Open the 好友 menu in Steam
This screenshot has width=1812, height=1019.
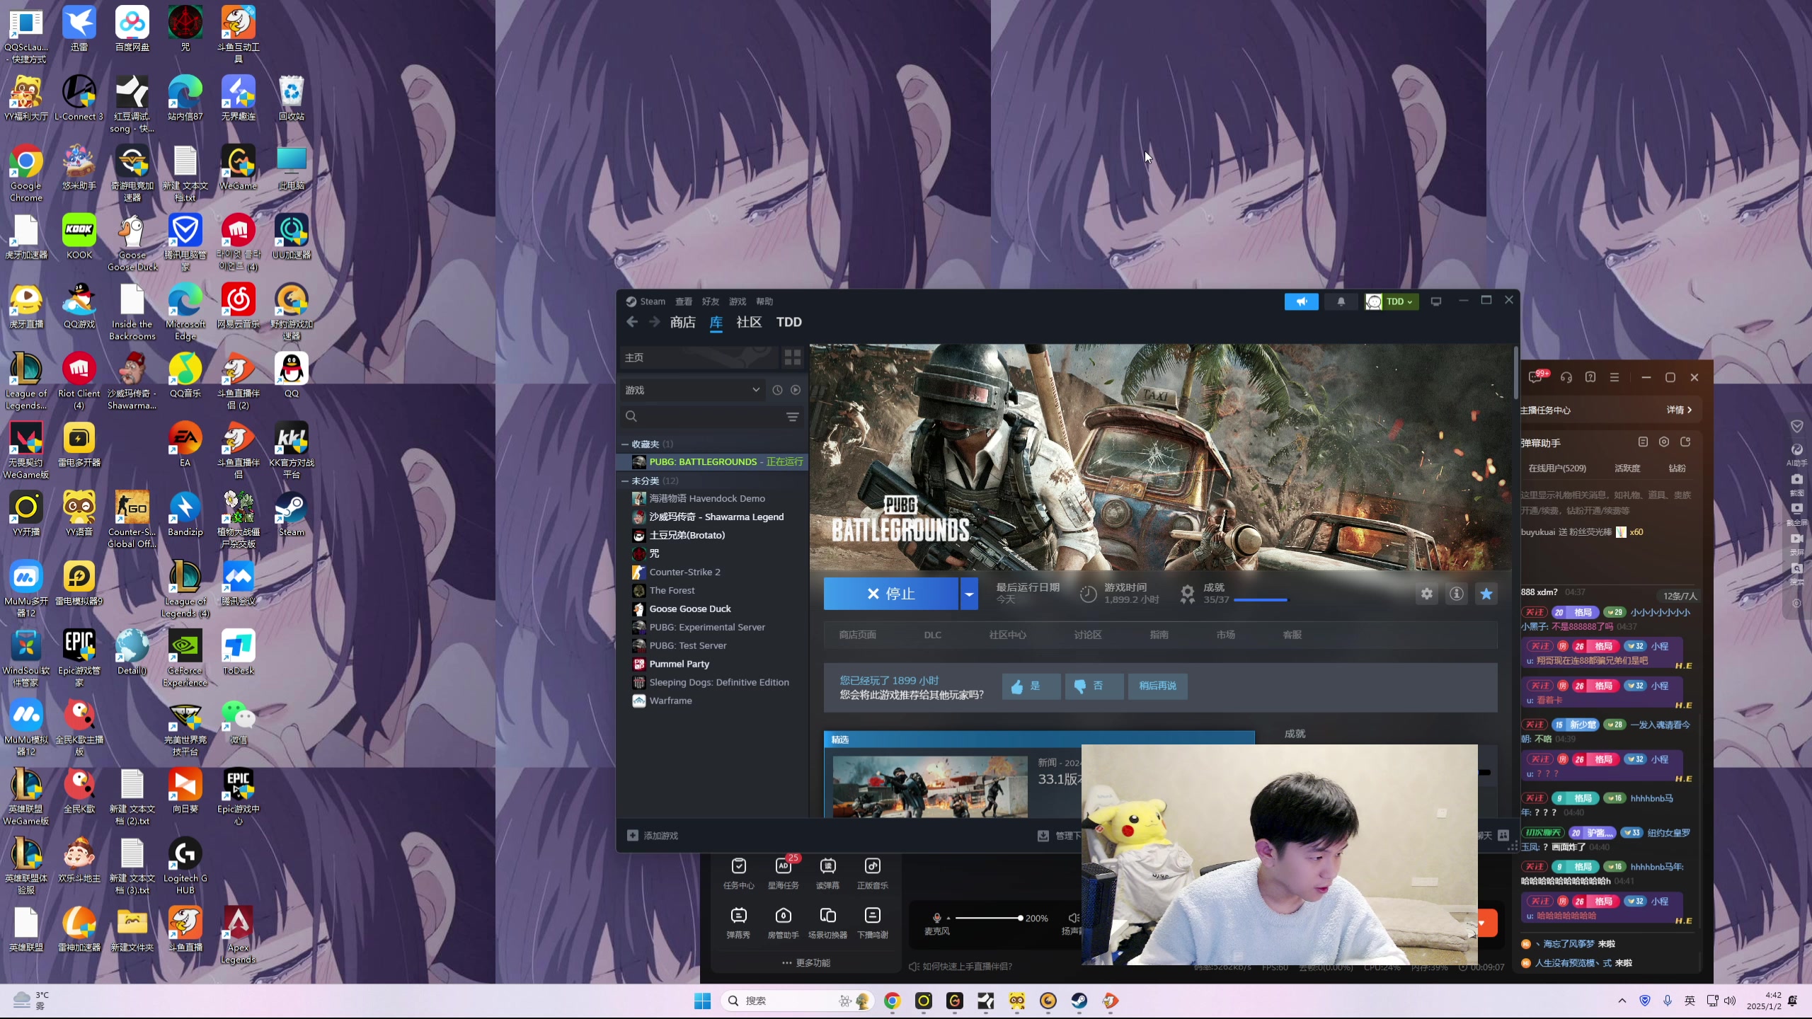click(711, 301)
